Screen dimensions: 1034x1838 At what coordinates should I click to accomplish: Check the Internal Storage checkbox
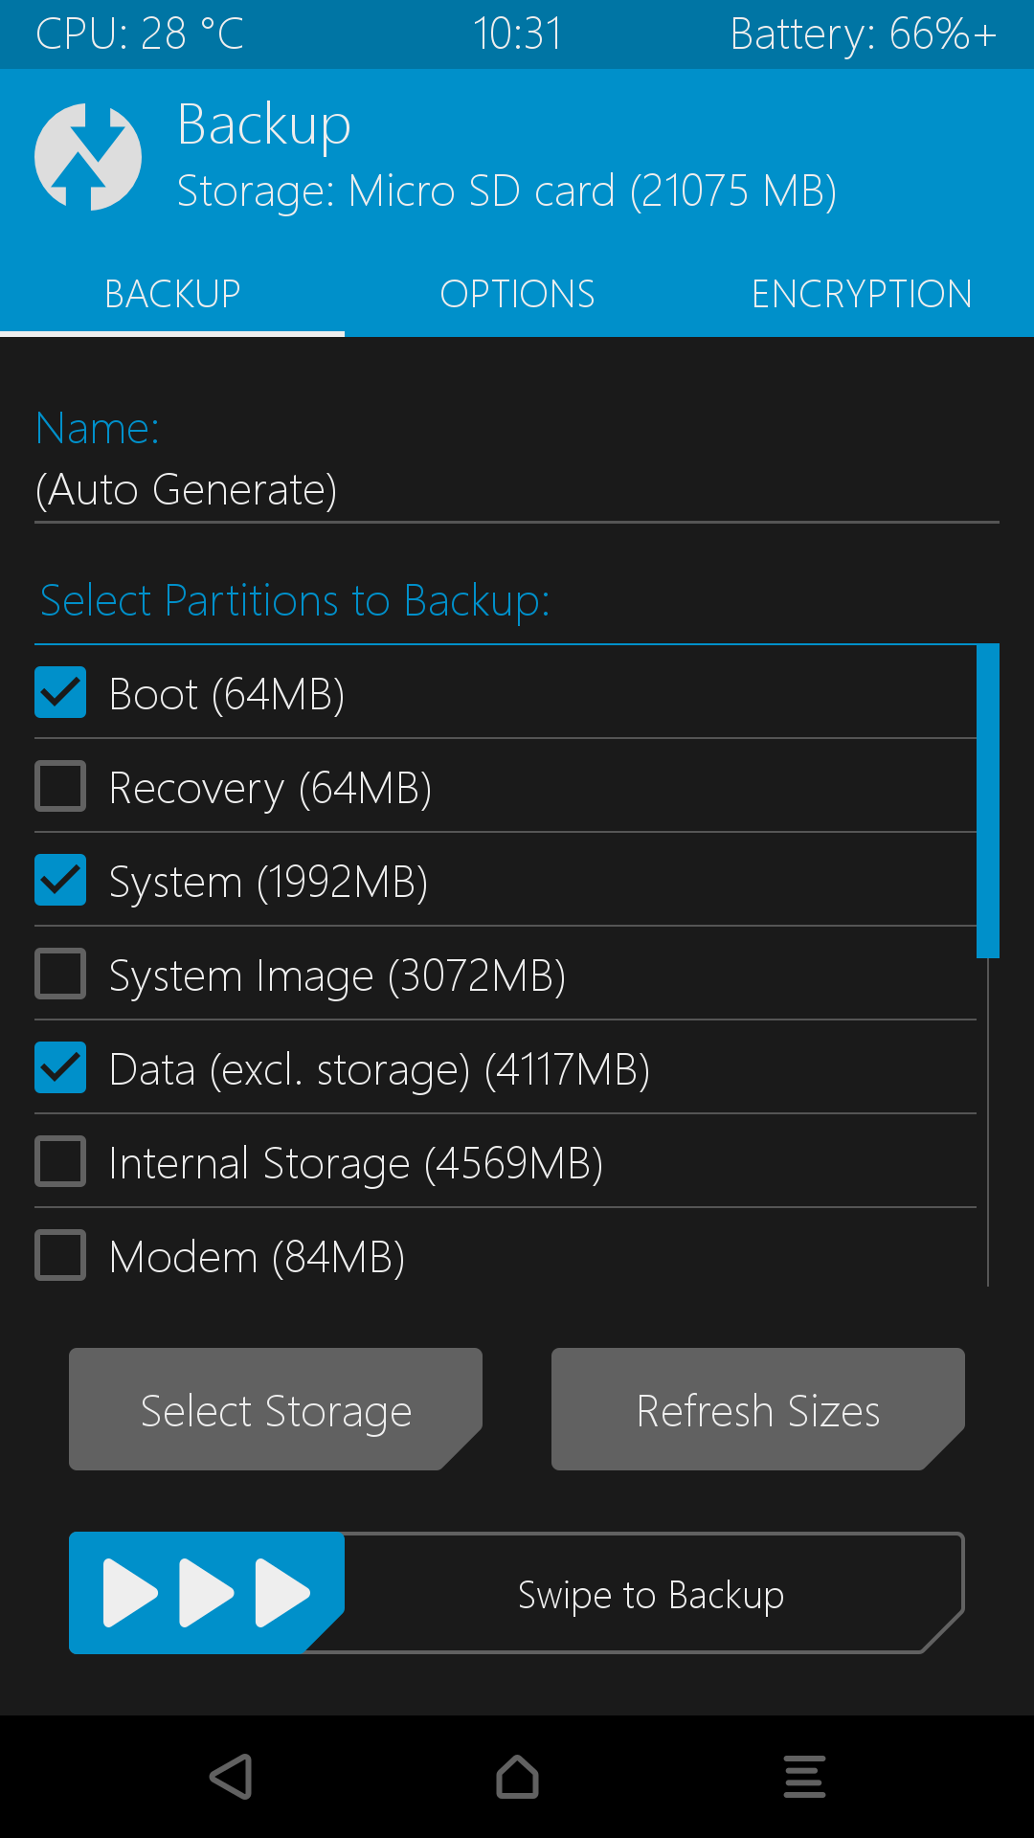coord(60,1161)
